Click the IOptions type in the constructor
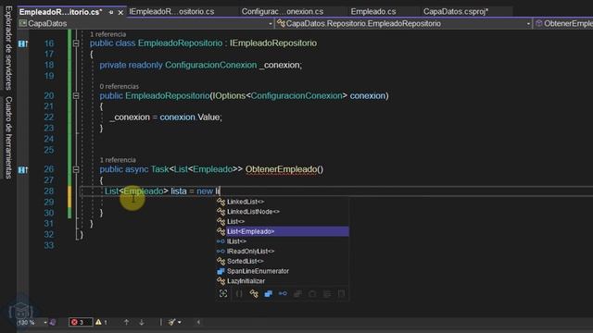593x333 pixels. click(x=229, y=95)
